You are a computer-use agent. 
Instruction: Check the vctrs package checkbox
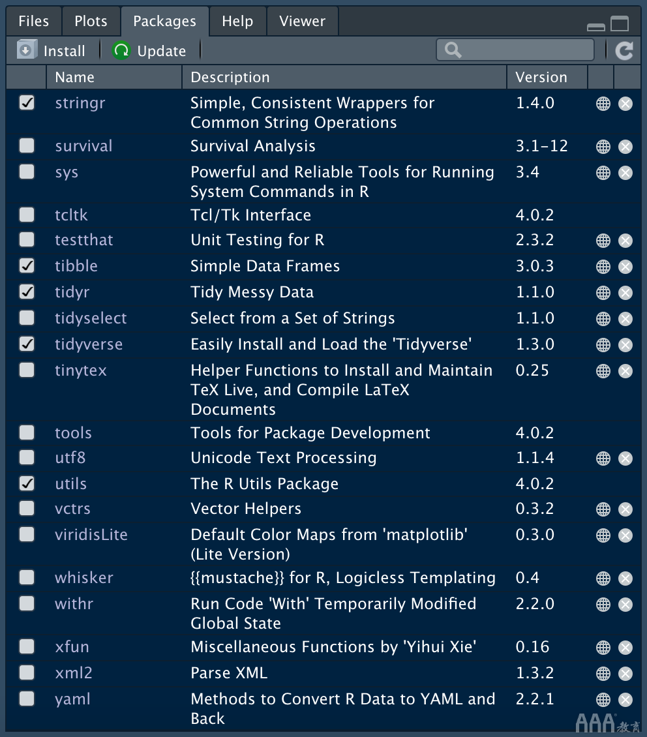27,508
